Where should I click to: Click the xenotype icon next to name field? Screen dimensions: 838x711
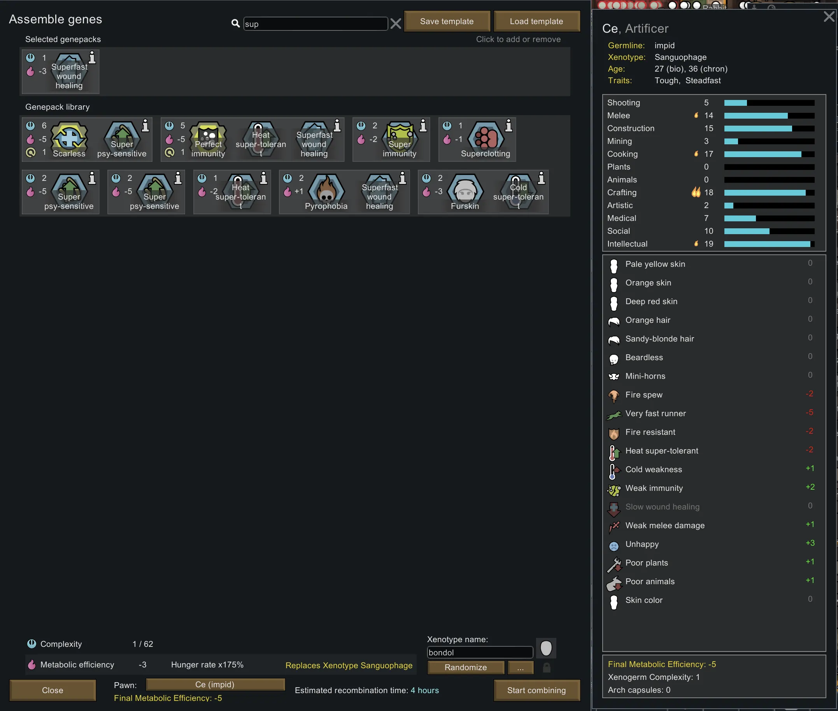click(546, 648)
